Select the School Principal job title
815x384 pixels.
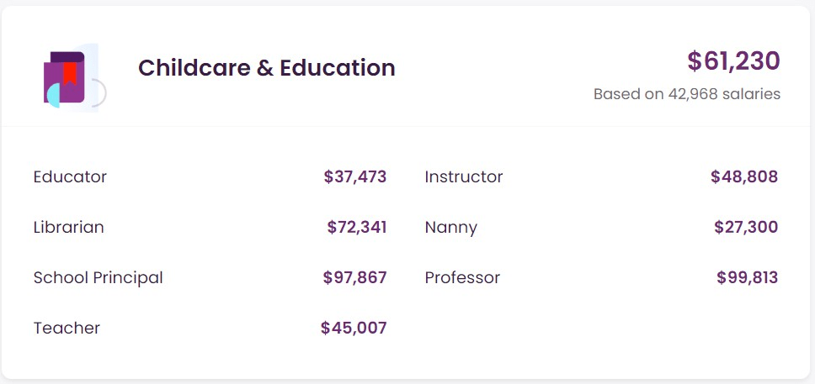tap(98, 278)
